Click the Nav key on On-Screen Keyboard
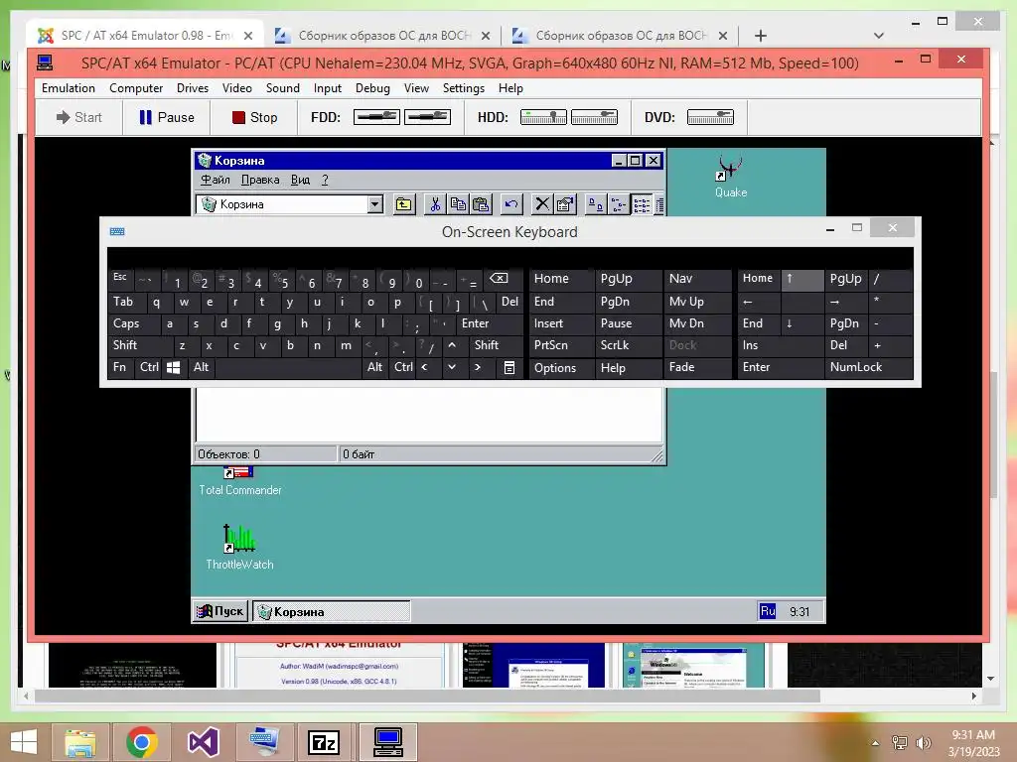The width and height of the screenshot is (1017, 762). pos(696,279)
